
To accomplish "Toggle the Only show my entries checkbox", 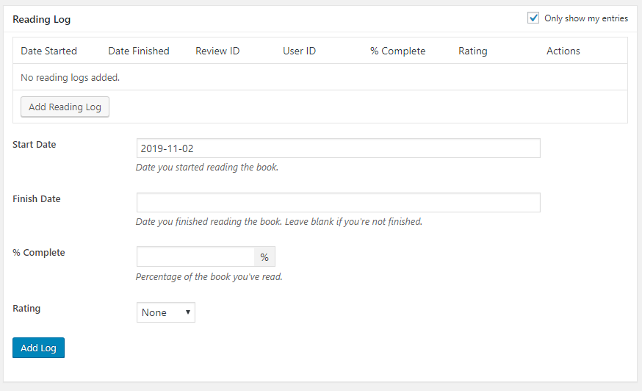I will pos(533,18).
